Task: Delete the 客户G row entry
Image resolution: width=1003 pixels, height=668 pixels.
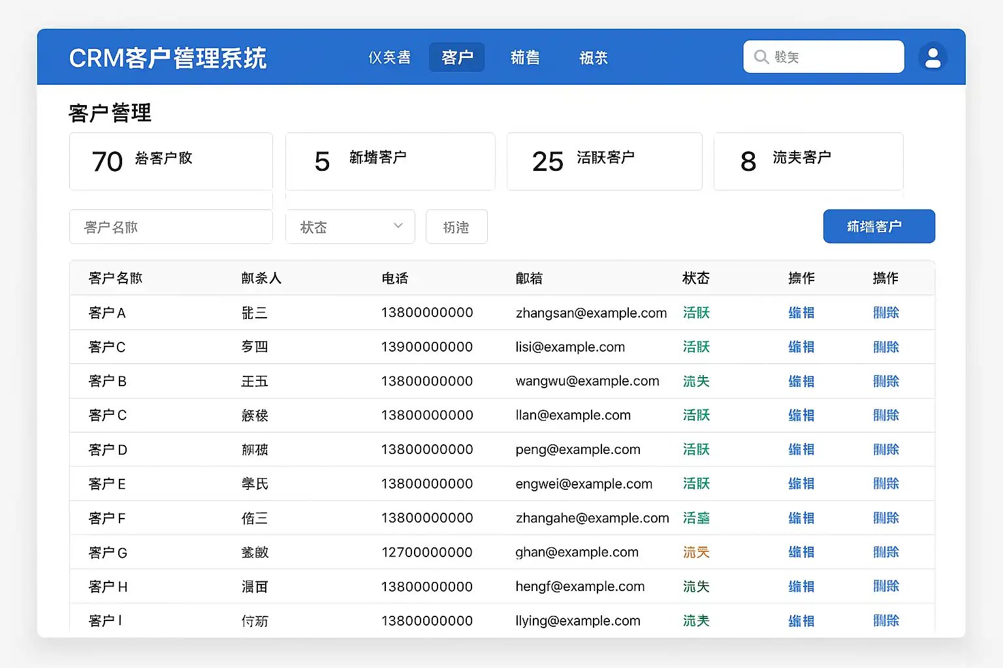Action: [x=885, y=553]
